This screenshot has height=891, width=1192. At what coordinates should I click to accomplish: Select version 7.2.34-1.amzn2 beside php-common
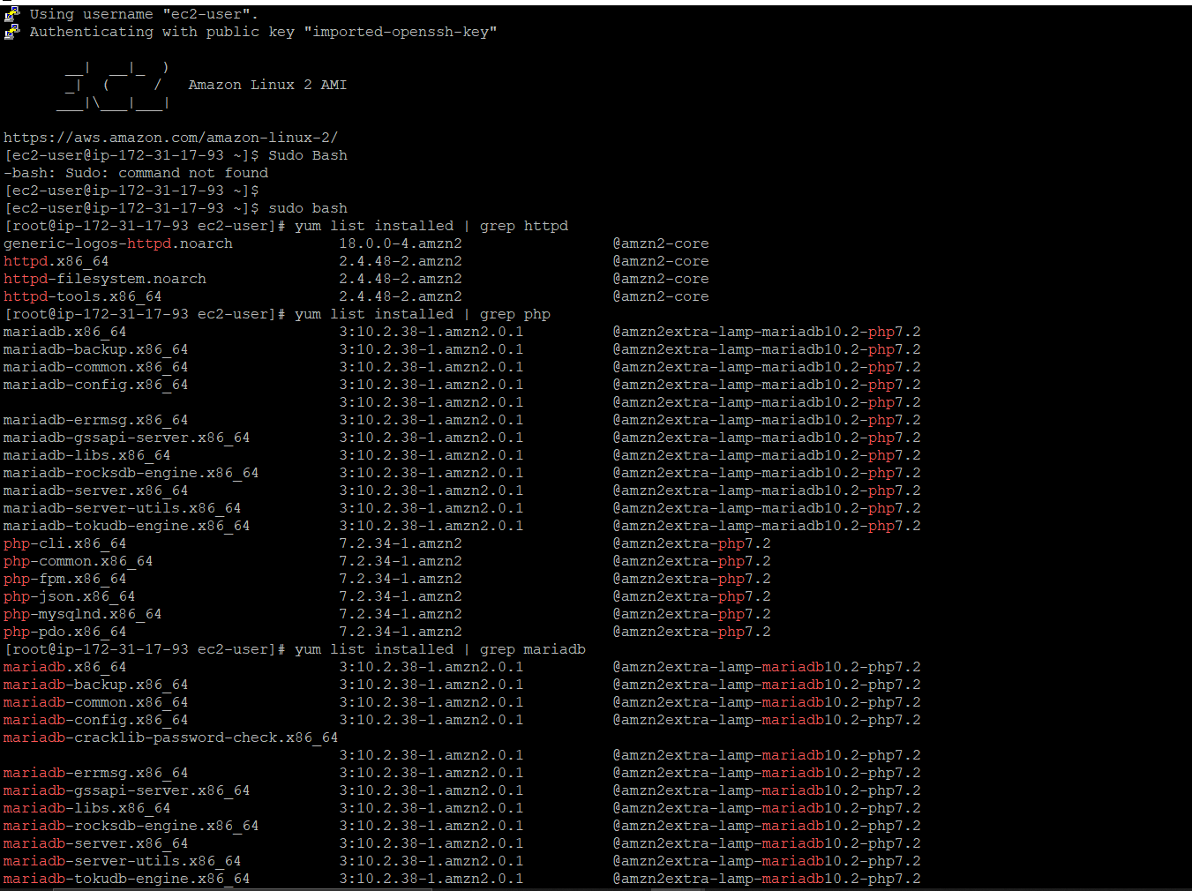pyautogui.click(x=400, y=560)
